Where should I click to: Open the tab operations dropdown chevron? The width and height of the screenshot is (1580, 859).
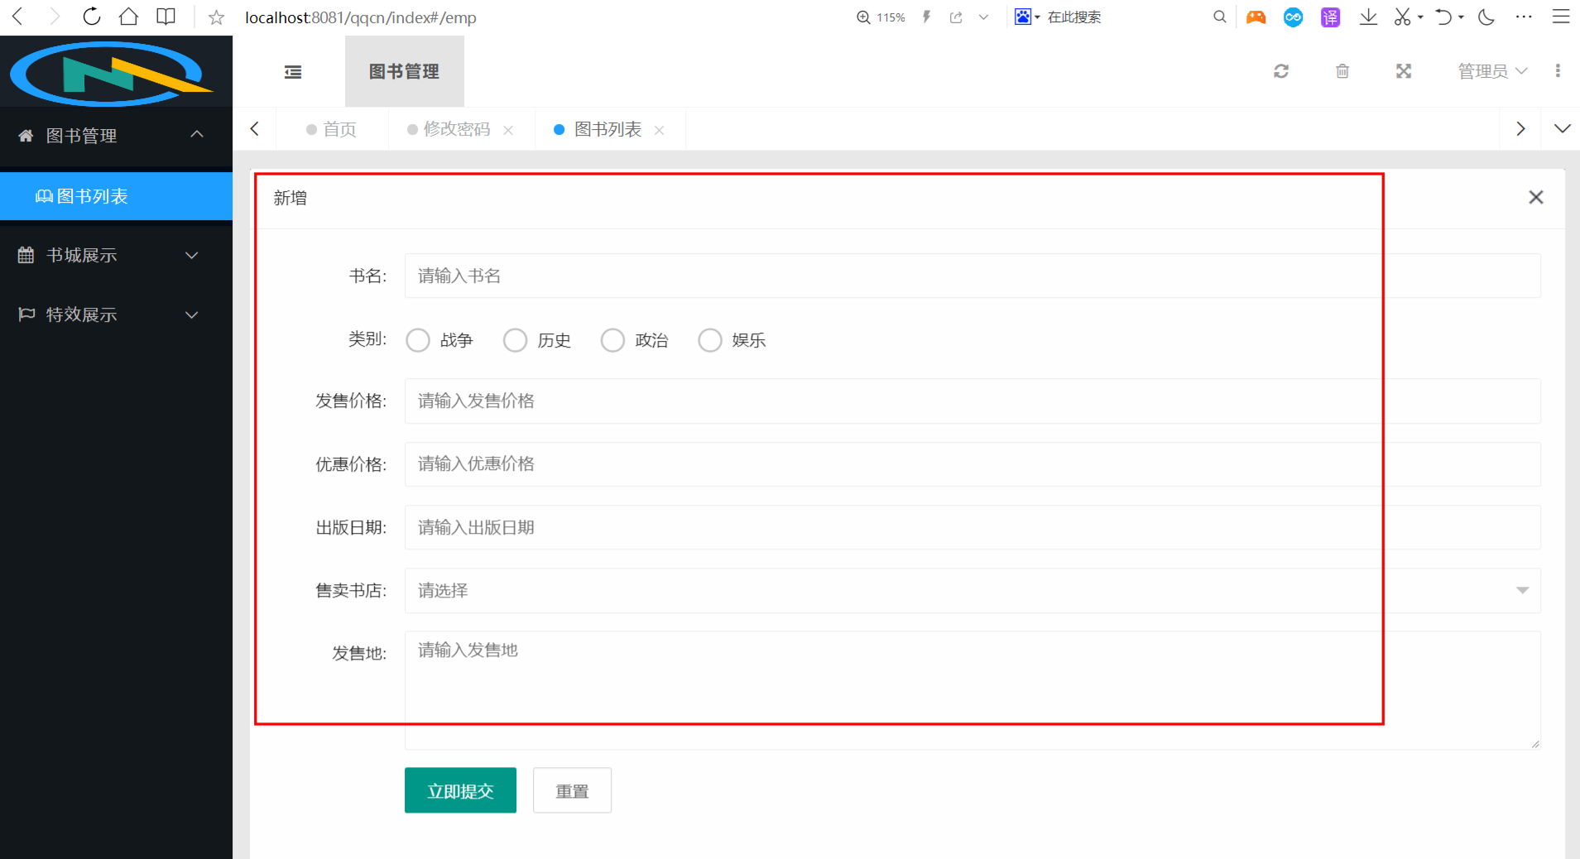point(1562,129)
